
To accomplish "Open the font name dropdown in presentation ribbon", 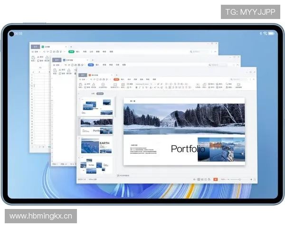I will tap(142, 84).
